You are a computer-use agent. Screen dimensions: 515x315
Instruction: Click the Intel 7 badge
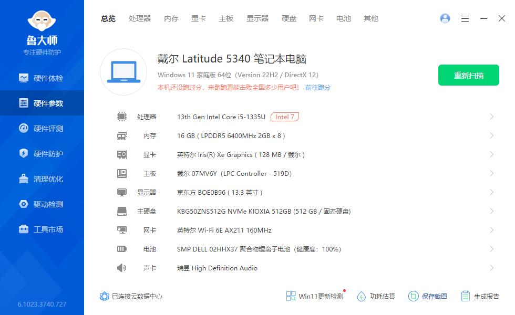[x=285, y=117]
